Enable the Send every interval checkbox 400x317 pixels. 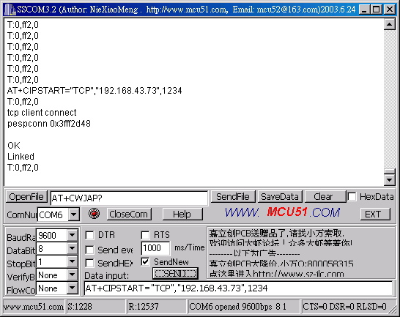point(89,250)
